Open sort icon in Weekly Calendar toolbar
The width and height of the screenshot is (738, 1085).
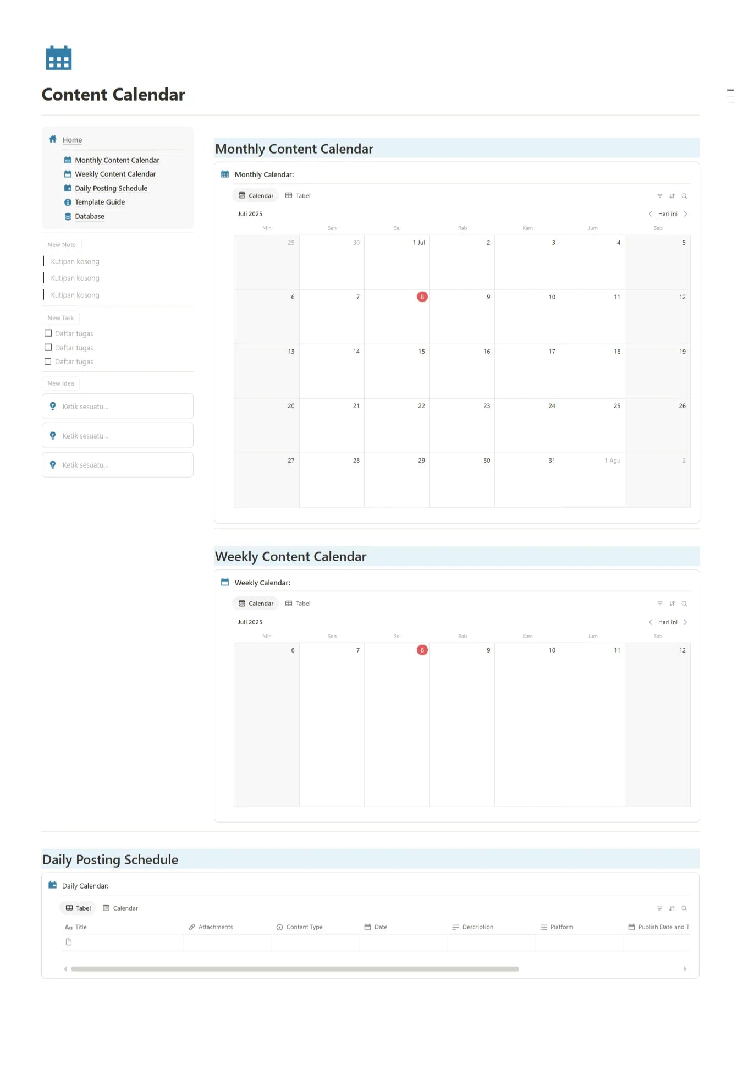point(672,604)
